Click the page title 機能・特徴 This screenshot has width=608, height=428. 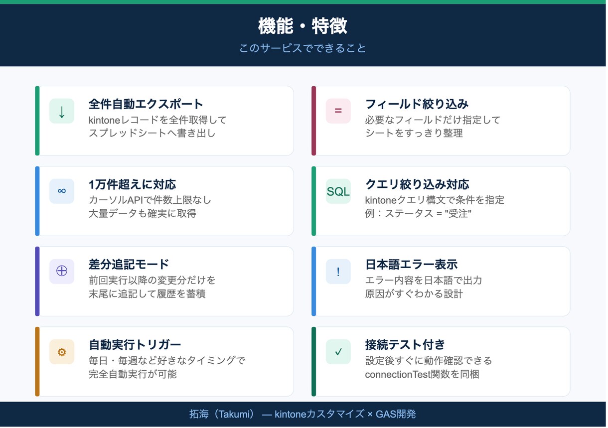pos(303,26)
